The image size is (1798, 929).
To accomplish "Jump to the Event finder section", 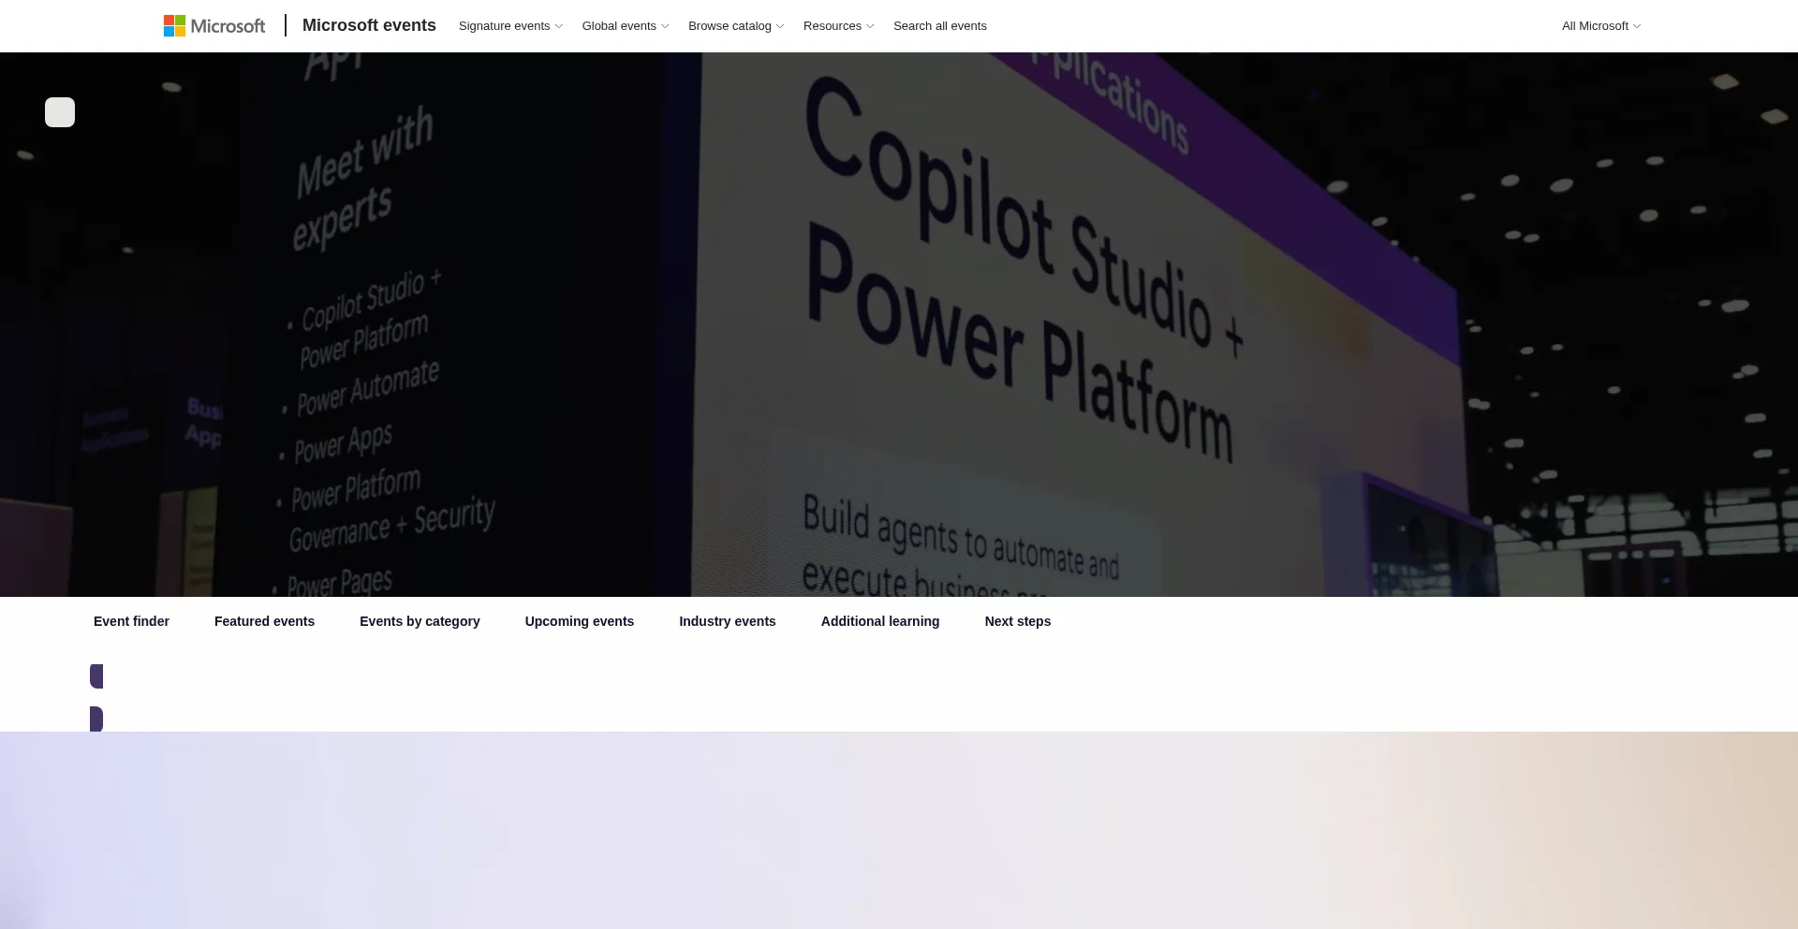I will pyautogui.click(x=131, y=621).
